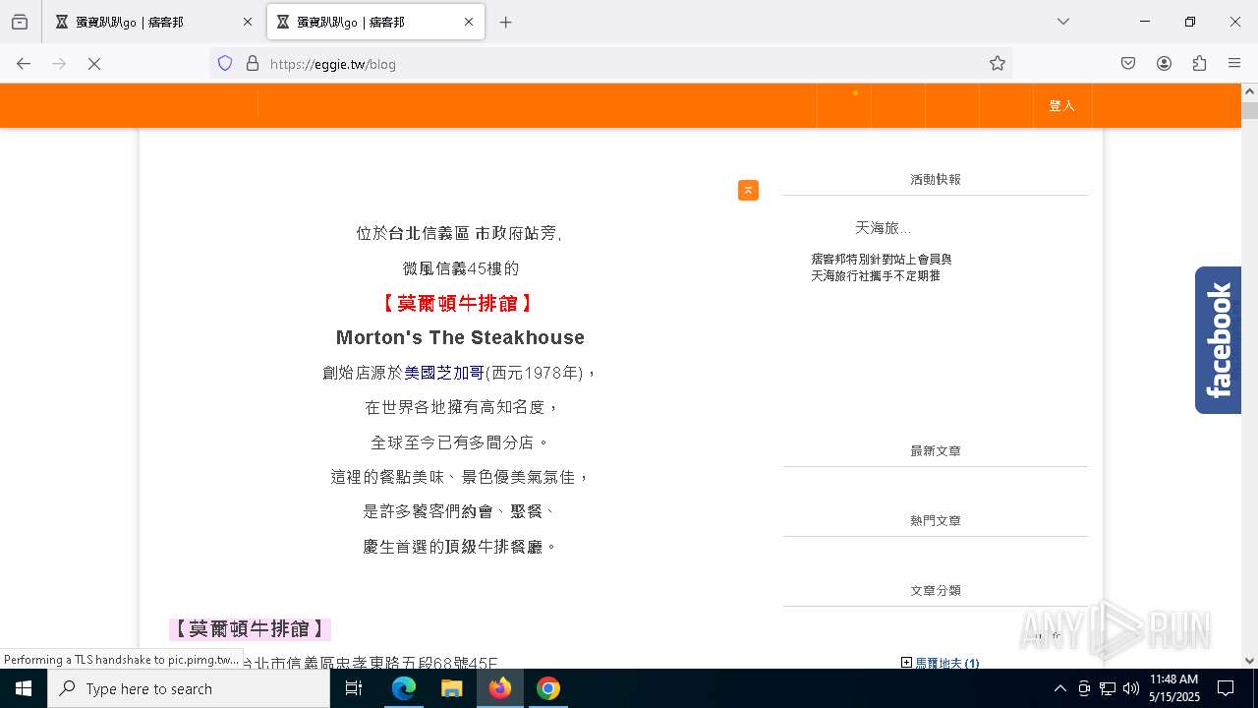
Task: Click pink highlighted 【莫爾頓牛排館】 heading
Action: pos(250,628)
